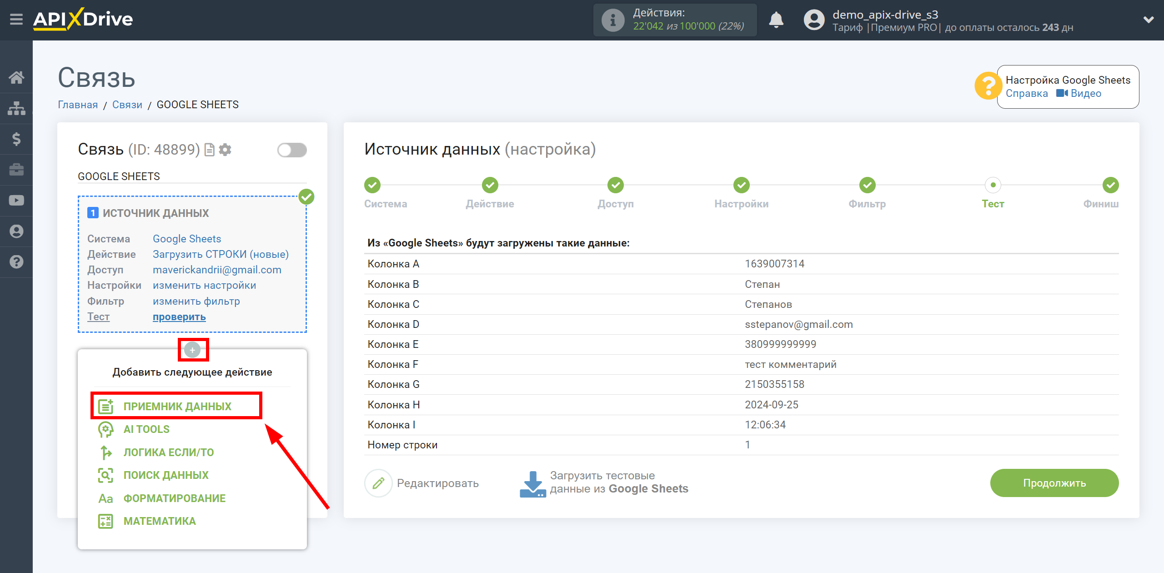Click проверить test link

tap(179, 317)
